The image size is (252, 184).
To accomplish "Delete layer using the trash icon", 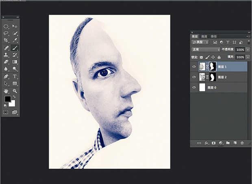I will point(242,143).
